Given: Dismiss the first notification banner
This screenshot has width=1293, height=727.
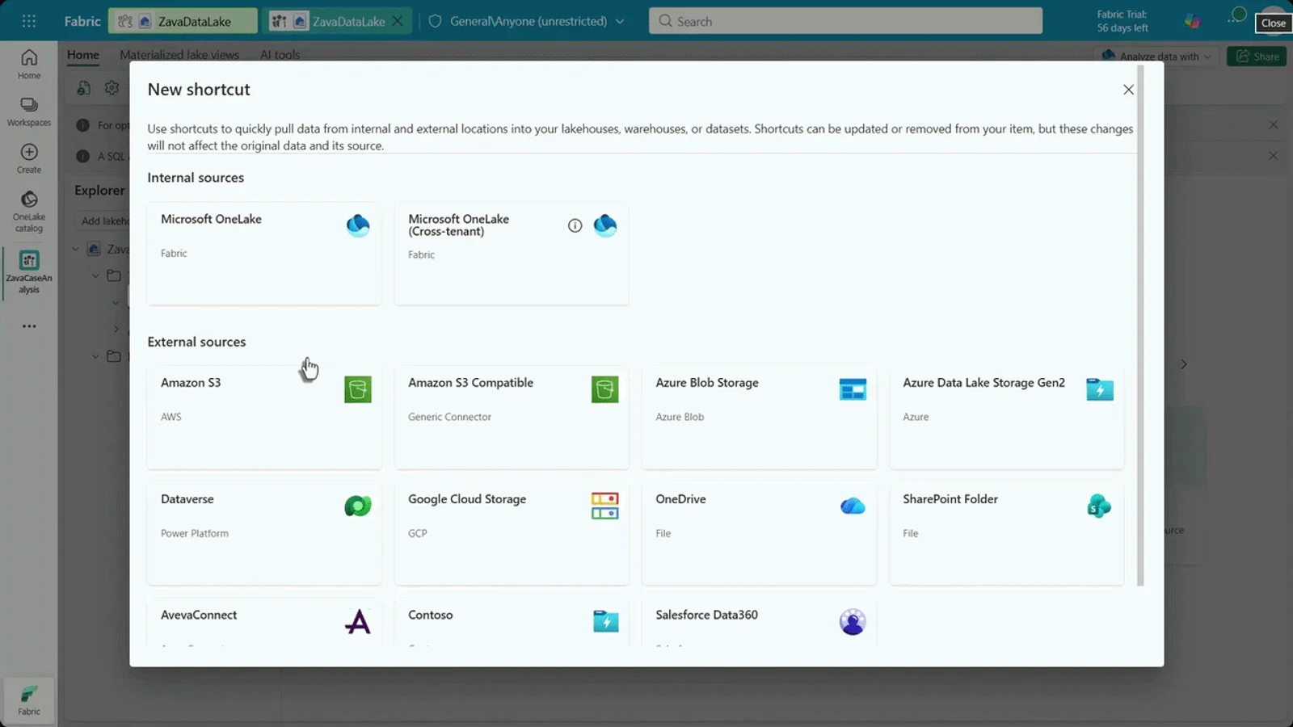Looking at the screenshot, I should coord(1273,124).
